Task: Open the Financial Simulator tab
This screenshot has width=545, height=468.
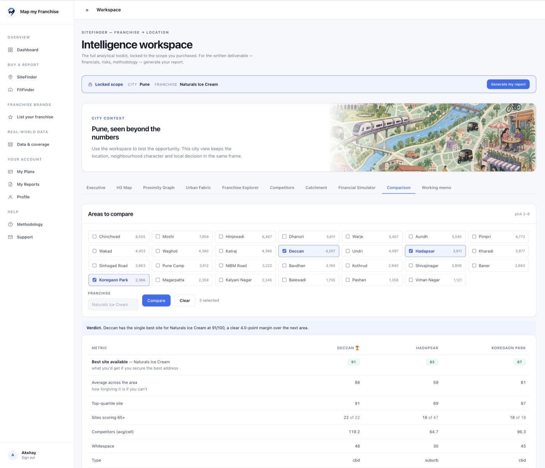Action: [x=357, y=188]
